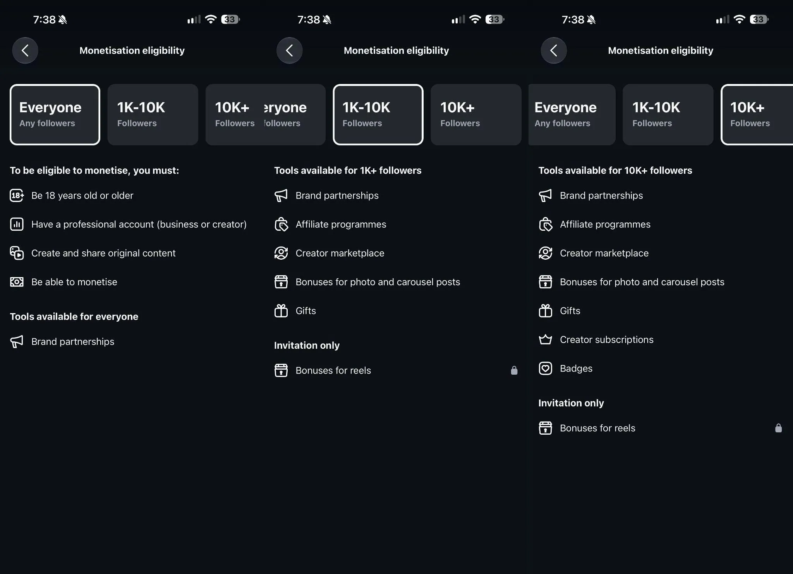The image size is (793, 574).
Task: Select the Everyone tab on the left screen
Action: pyautogui.click(x=55, y=115)
